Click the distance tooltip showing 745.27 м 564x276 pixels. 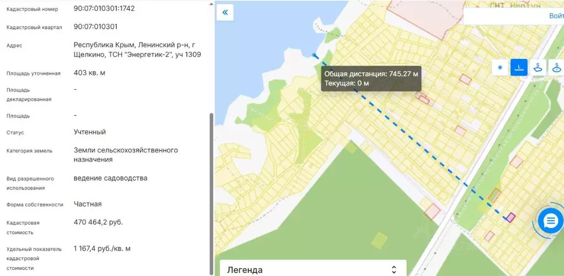(x=371, y=78)
